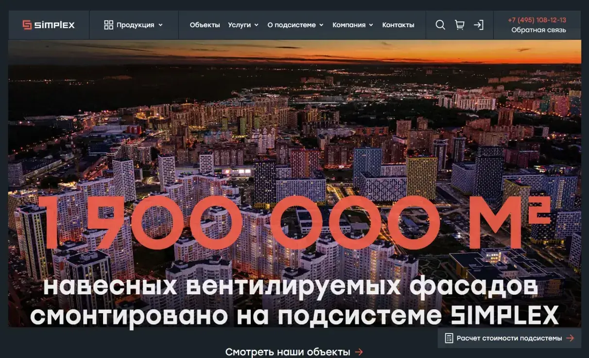Click the arrow on Расчет стоимости подсистемы button
589x358 pixels.
[570, 338]
